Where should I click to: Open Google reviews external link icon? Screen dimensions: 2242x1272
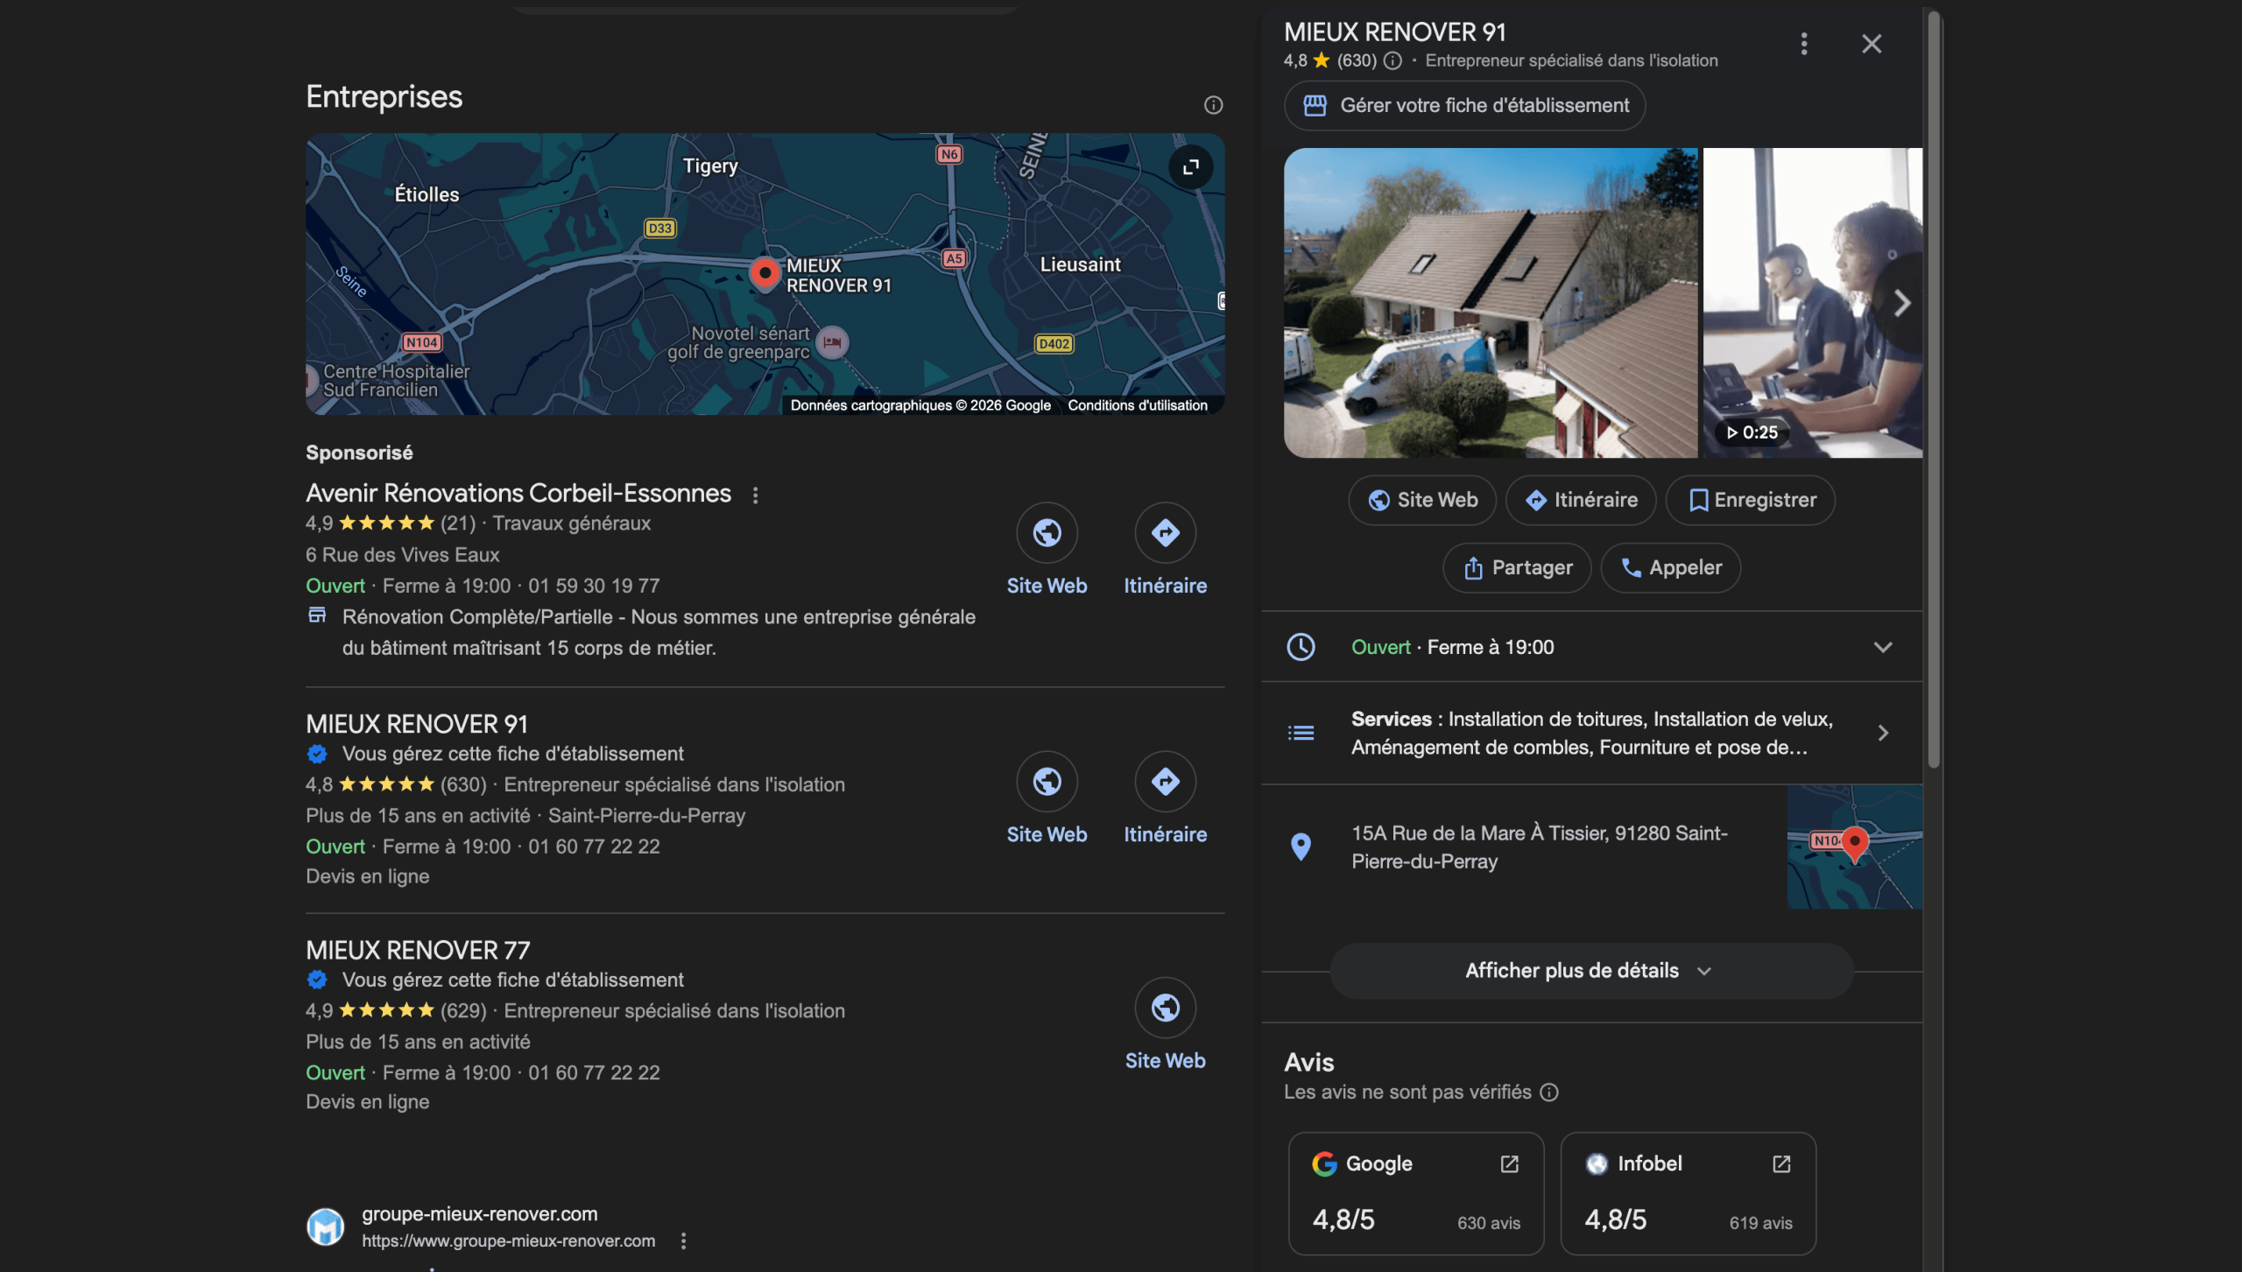pyautogui.click(x=1510, y=1163)
